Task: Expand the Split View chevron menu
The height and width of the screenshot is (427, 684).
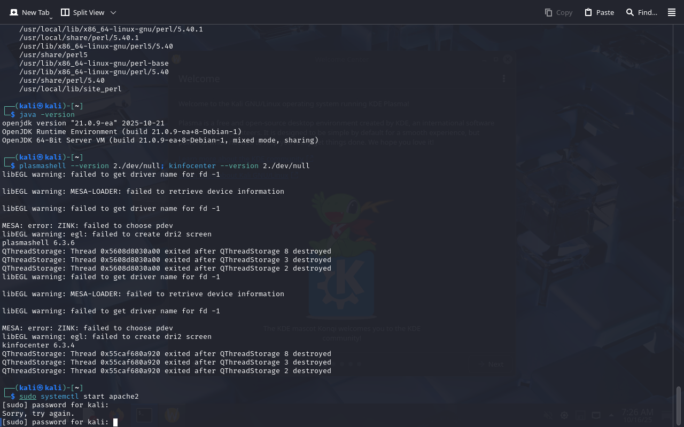Action: (x=113, y=12)
